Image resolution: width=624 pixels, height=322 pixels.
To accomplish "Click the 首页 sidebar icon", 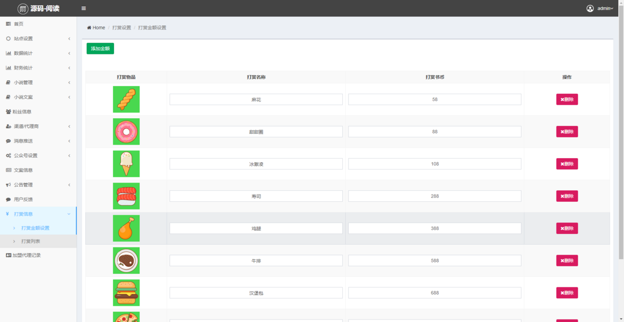I will tap(8, 24).
